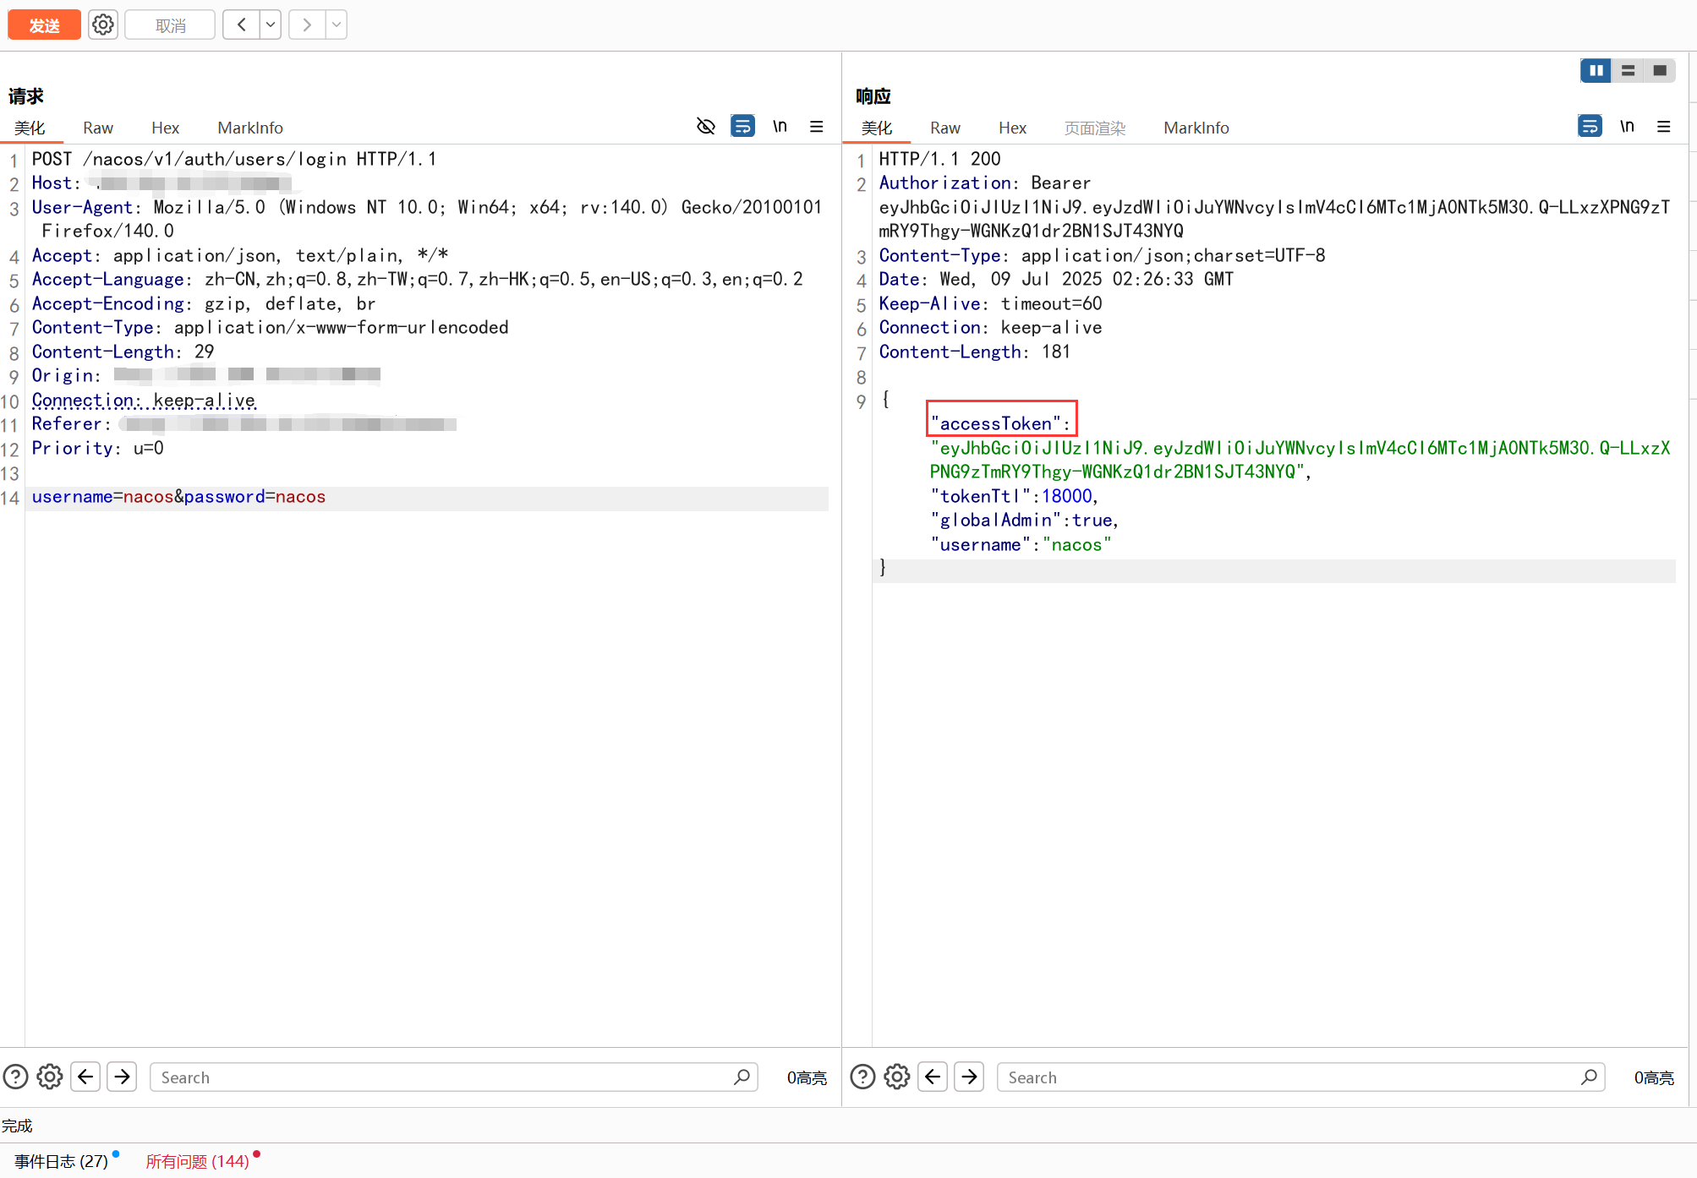
Task: Toggle \n newline display in response panel
Action: (1627, 127)
